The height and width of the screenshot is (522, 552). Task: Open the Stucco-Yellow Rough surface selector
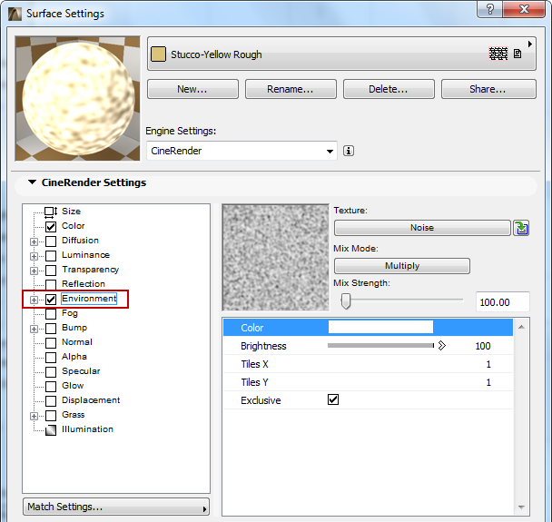tap(341, 54)
